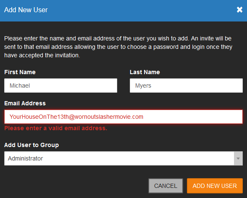
Task: Click the Last Name label
Action: click(x=145, y=72)
